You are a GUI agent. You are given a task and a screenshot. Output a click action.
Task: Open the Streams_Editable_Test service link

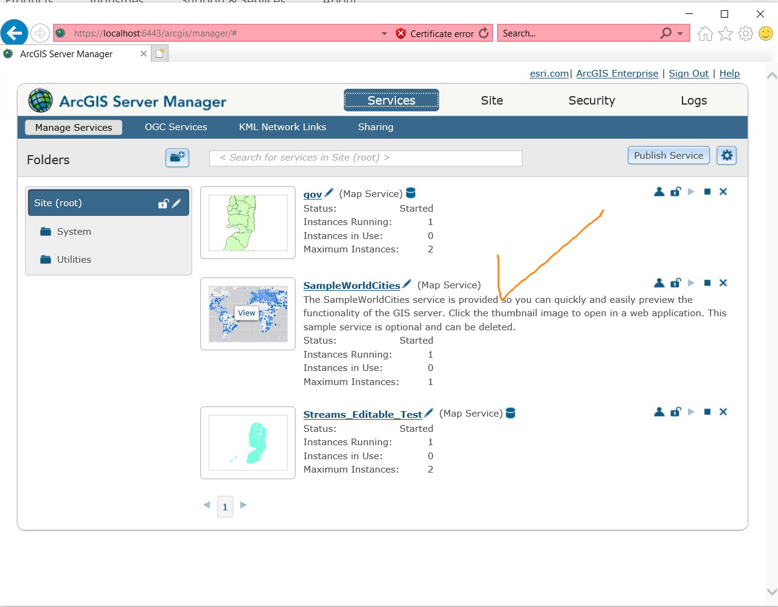point(363,414)
